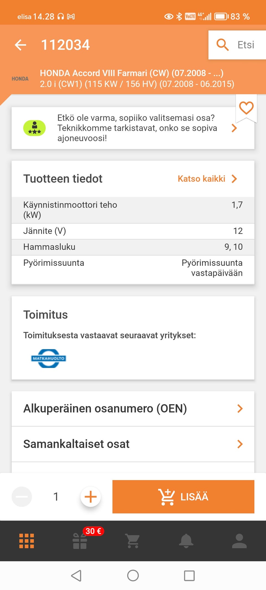266x590 pixels.
Task: Open the Etsi search field
Action: (x=237, y=45)
